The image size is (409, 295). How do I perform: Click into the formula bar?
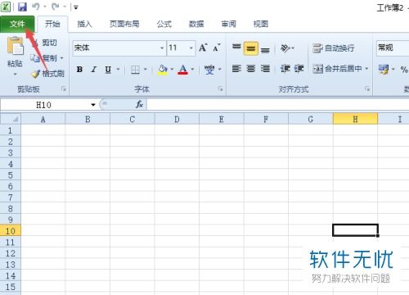pos(277,105)
